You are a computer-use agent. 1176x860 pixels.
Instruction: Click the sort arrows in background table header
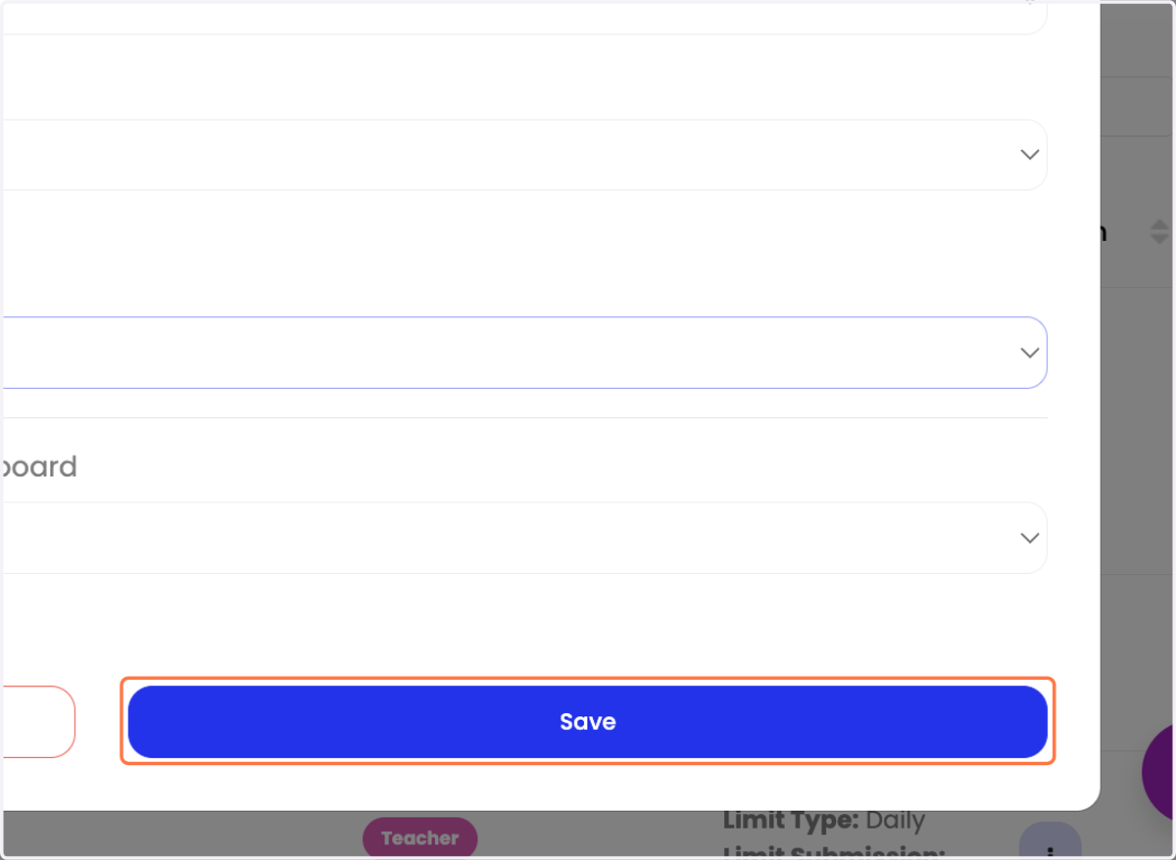(1159, 232)
